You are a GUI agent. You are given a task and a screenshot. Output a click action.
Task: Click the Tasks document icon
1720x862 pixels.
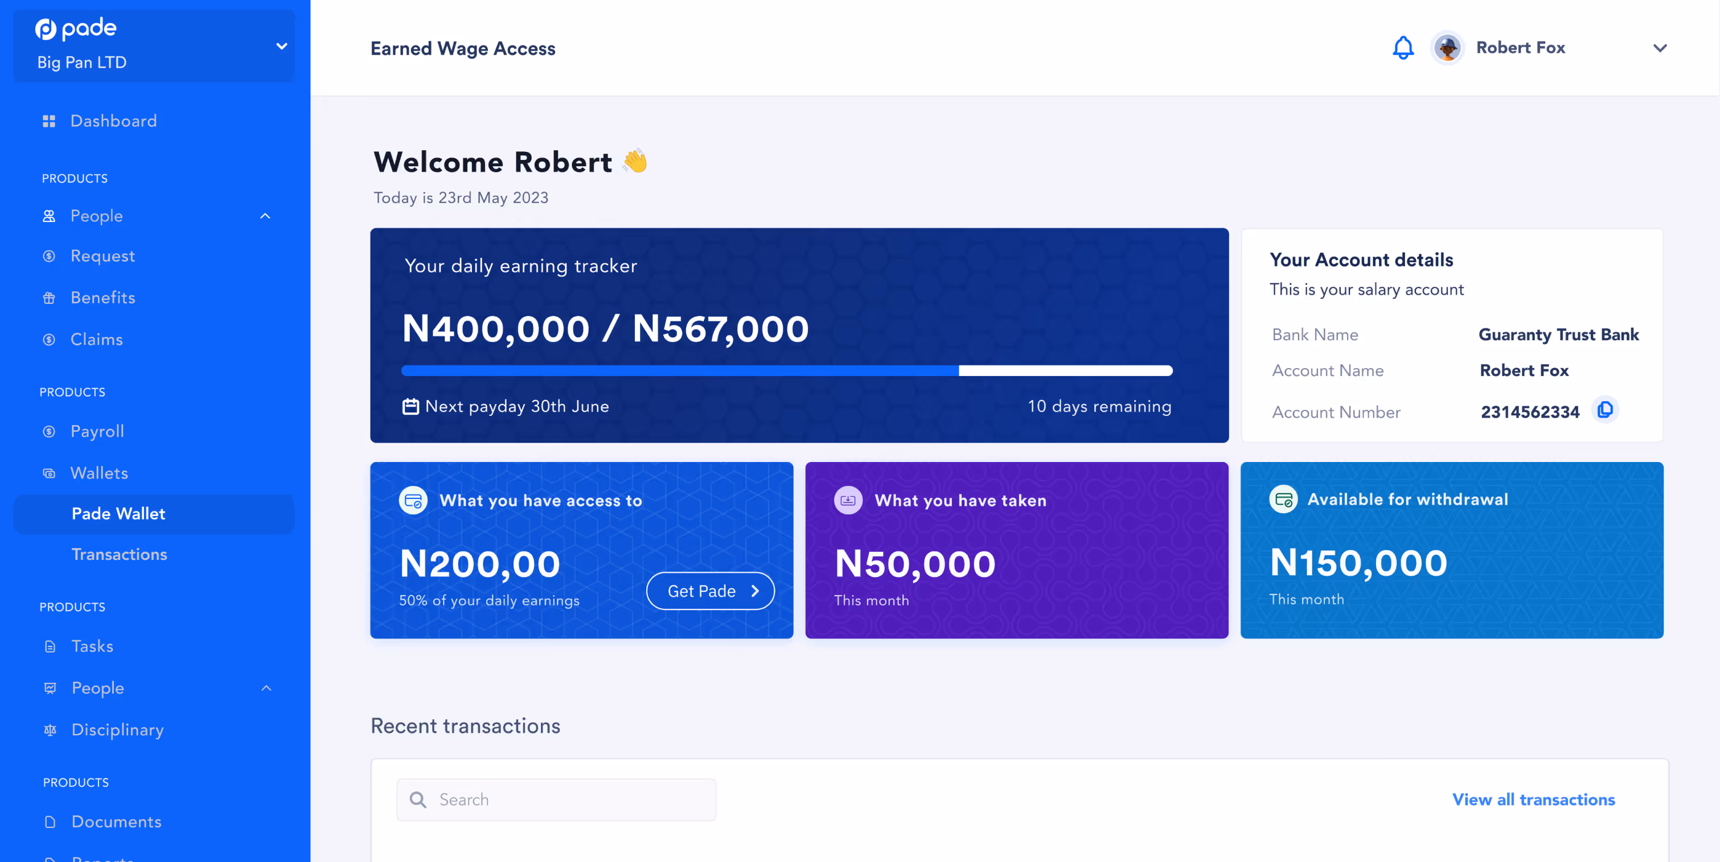50,646
